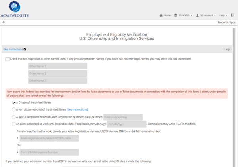Click the Work With briefcase icon
This screenshot has height=167, width=238.
(176, 15)
